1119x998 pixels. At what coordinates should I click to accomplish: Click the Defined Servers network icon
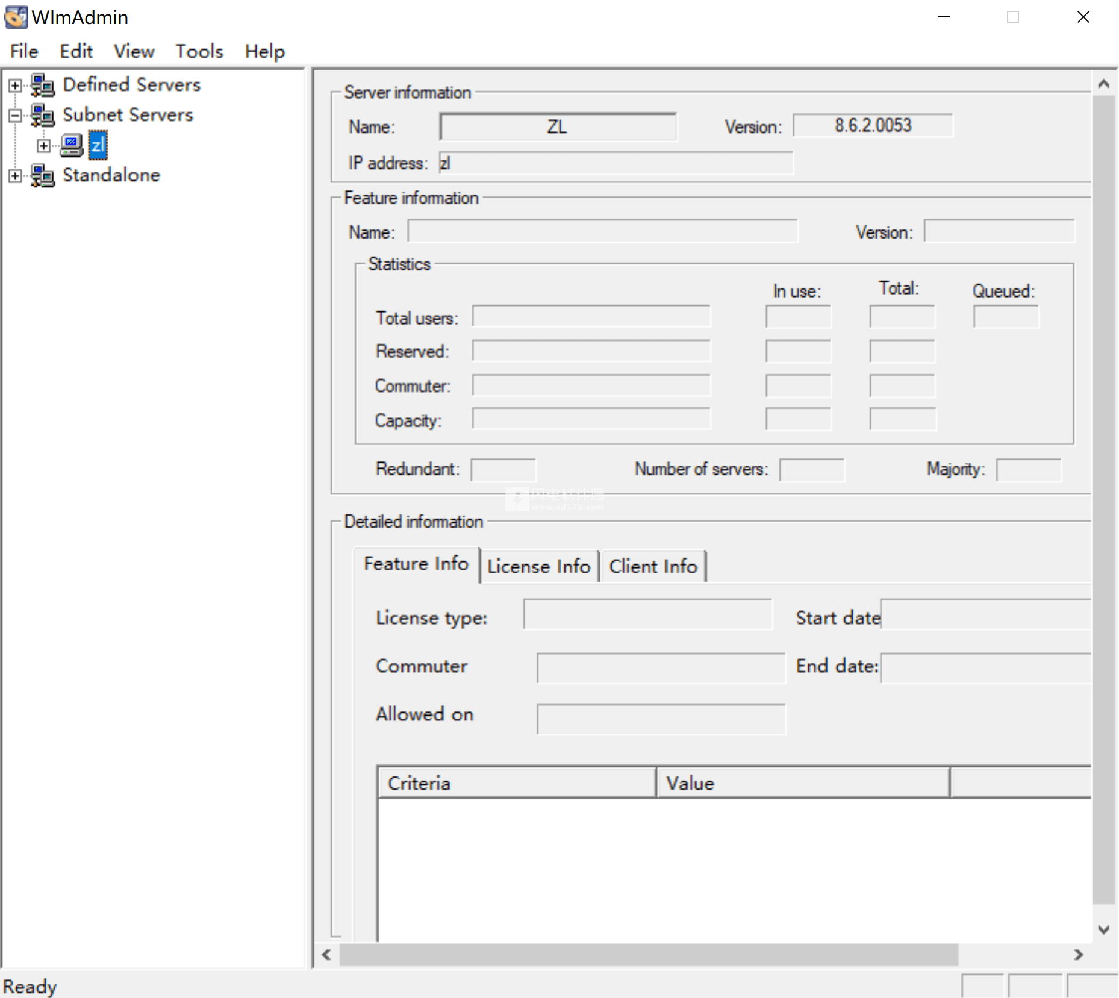click(x=43, y=85)
